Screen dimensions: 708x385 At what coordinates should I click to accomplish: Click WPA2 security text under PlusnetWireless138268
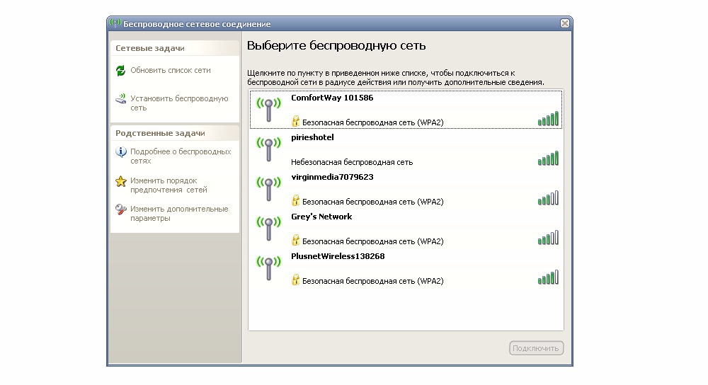(x=373, y=281)
